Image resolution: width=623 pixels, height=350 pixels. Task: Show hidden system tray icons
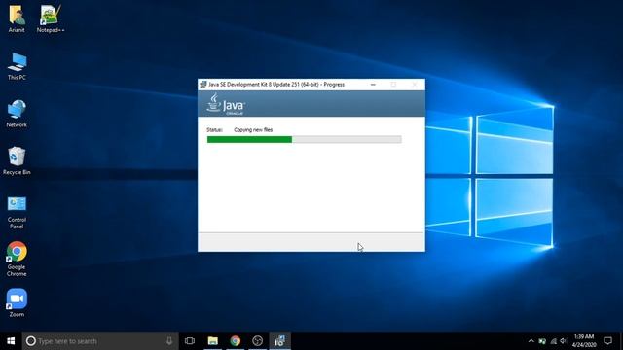click(531, 341)
